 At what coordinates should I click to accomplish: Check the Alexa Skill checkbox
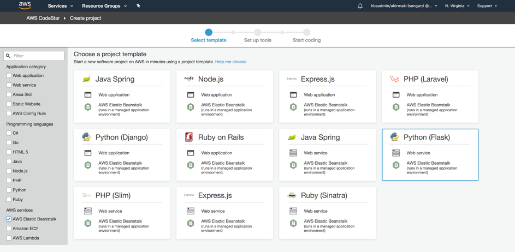pos(9,94)
